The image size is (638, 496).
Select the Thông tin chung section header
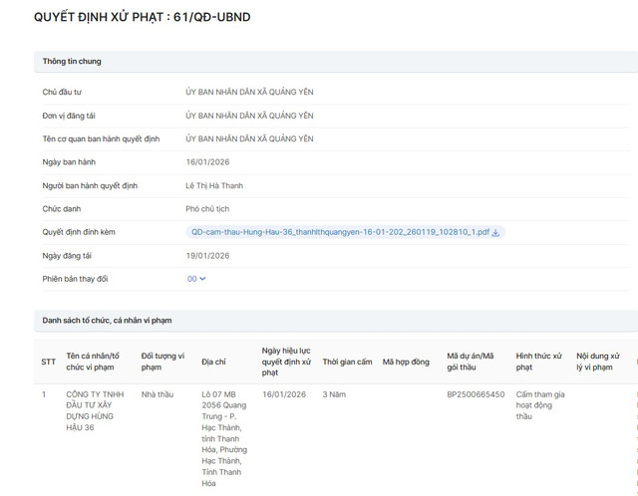click(x=72, y=62)
